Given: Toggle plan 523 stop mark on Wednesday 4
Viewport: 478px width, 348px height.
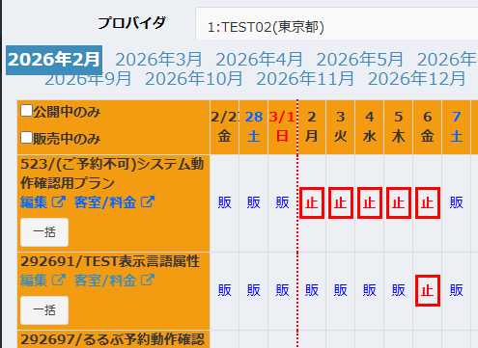Looking at the screenshot, I should [370, 203].
